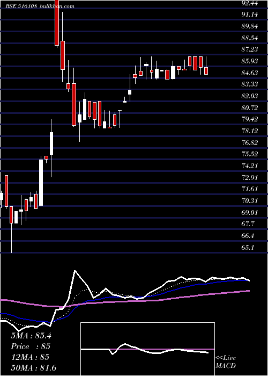Click the 88.54 price axis label
The image size is (268, 376).
click(249, 38)
